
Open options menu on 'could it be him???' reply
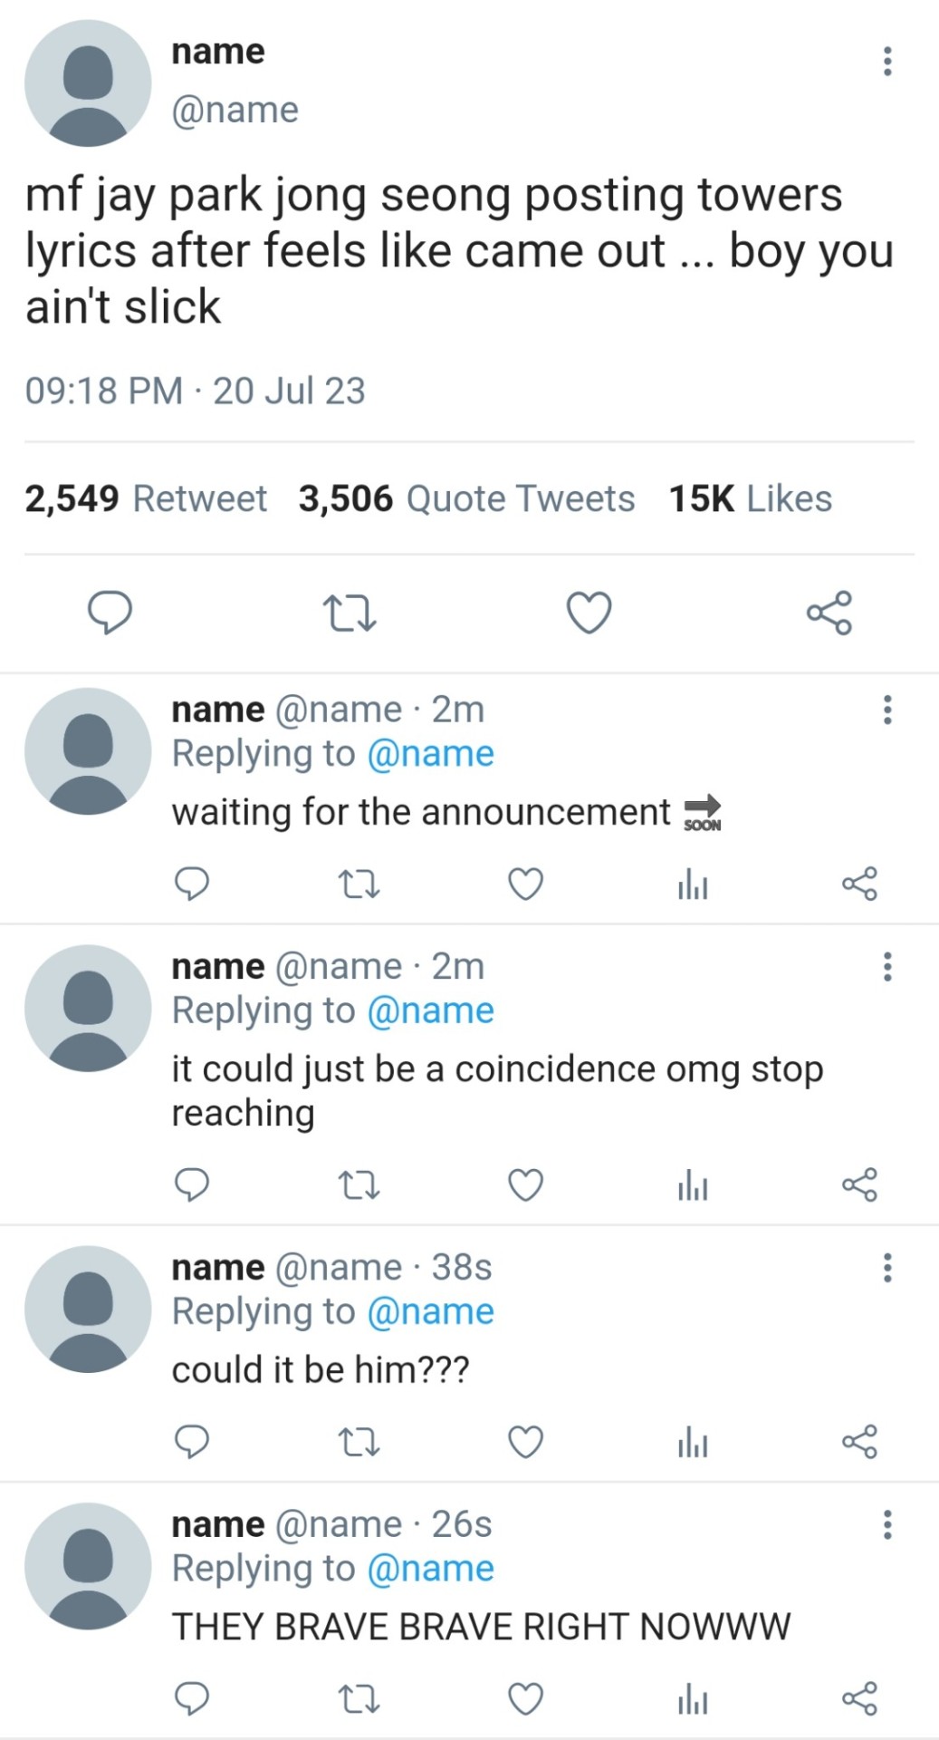click(x=887, y=1268)
